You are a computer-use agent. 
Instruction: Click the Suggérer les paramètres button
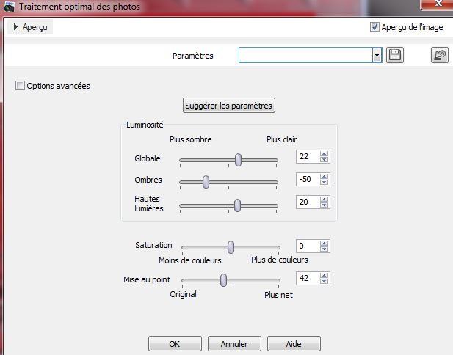pos(229,106)
